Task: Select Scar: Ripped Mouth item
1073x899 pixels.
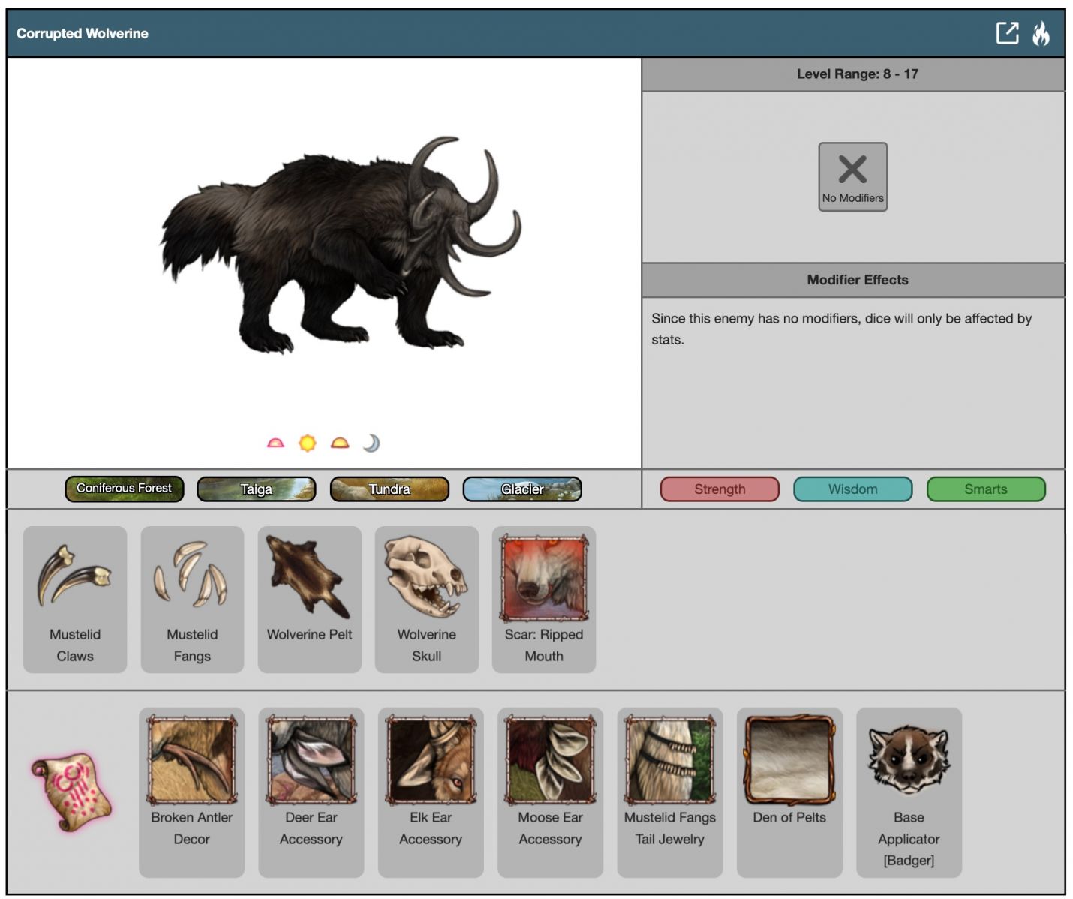Action: click(x=544, y=599)
